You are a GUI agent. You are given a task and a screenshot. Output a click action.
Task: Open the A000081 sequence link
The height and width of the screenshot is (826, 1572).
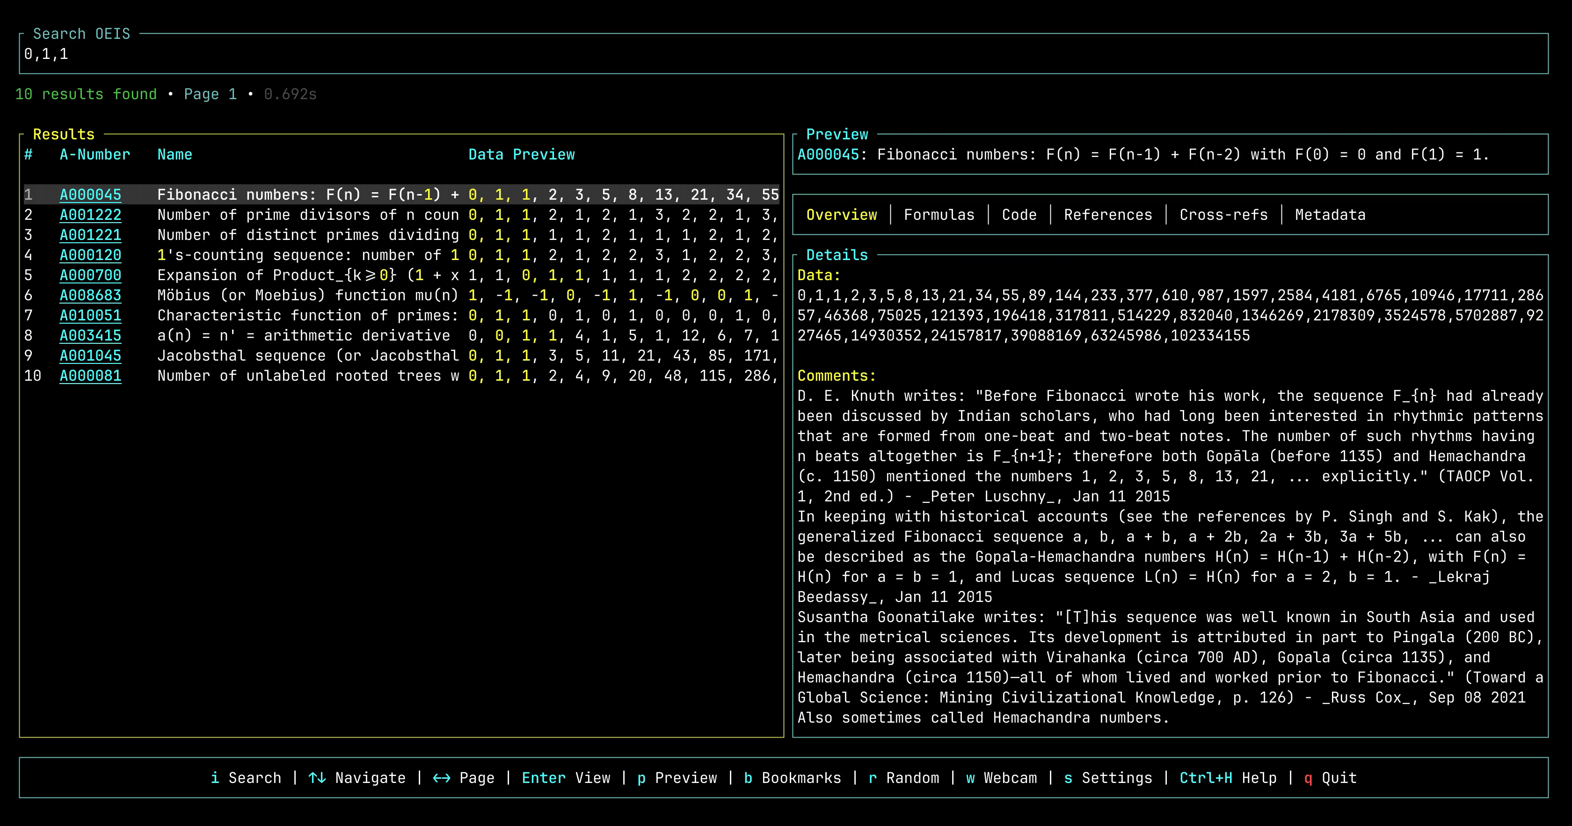(90, 376)
